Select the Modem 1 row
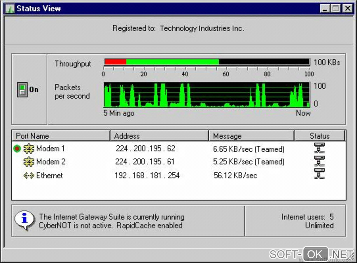The width and height of the screenshot is (357, 263). click(179, 148)
